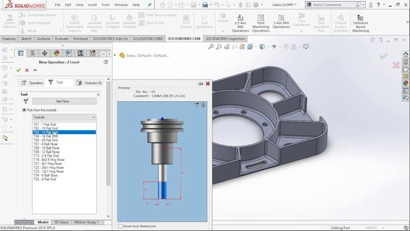This screenshot has width=410, height=231.
Task: Open the Help dropdown arrow
Action: tap(384, 4)
